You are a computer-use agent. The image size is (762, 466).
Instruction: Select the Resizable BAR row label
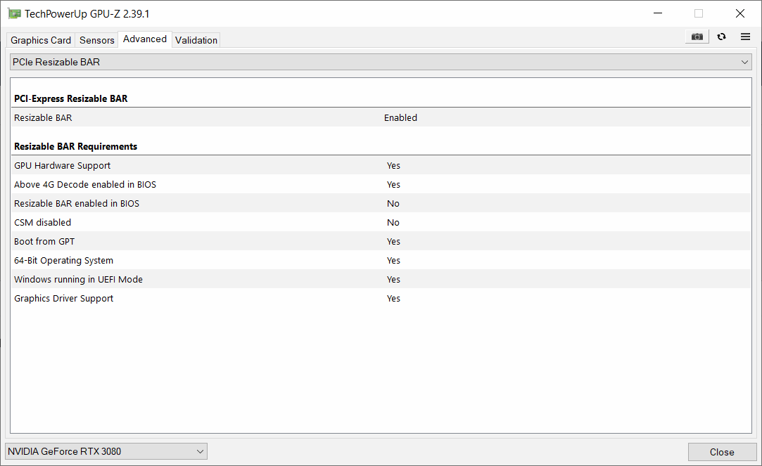tap(43, 118)
